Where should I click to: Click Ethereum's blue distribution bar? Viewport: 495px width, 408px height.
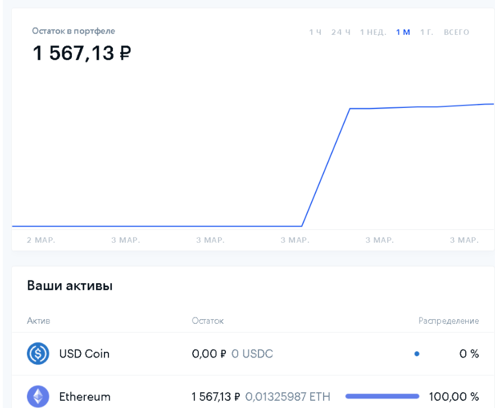coord(382,397)
